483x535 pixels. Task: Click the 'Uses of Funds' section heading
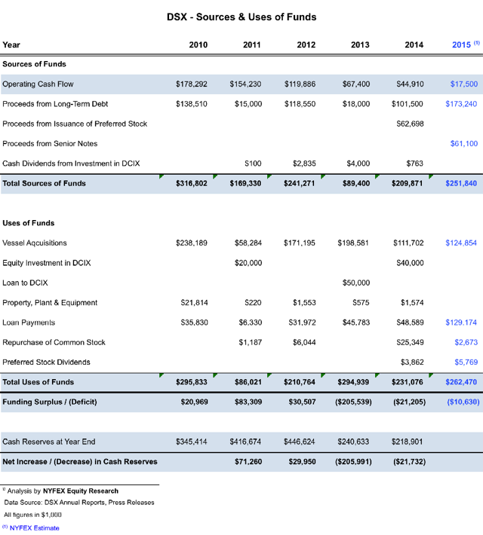(x=29, y=223)
